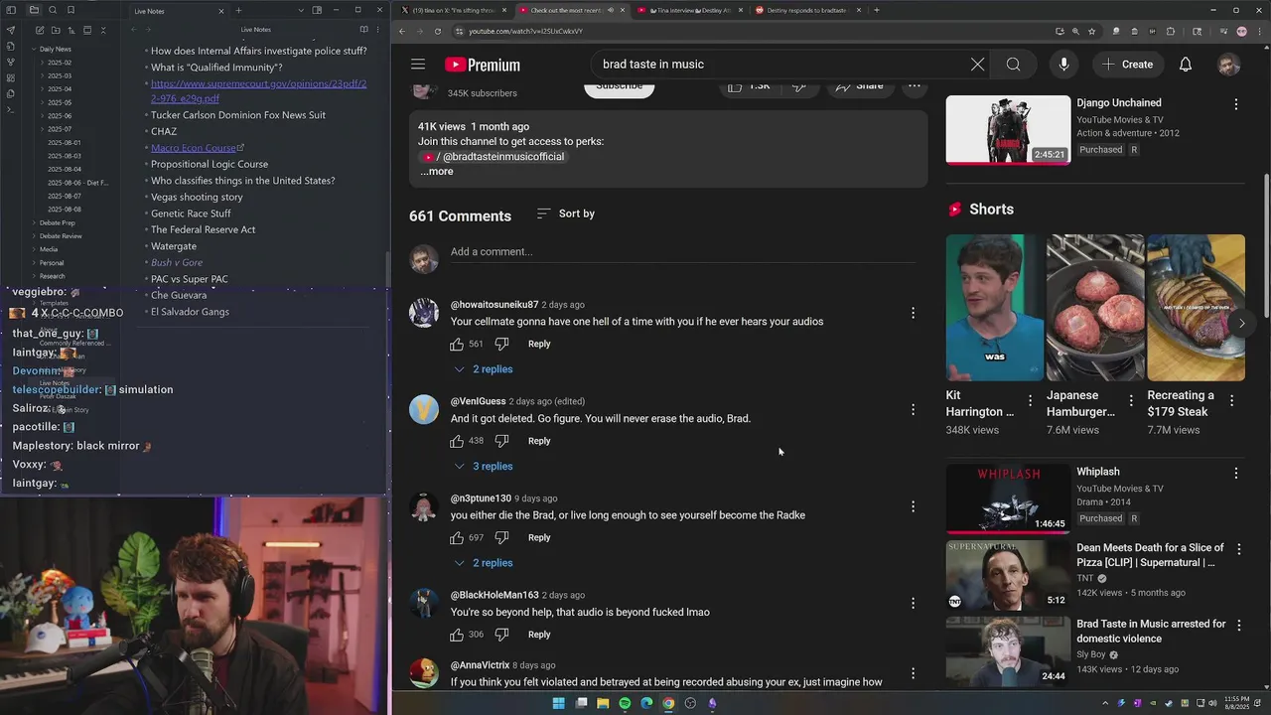Like the comment by @n3ptune130
Viewport: 1271px width, 715px height.
coord(457,537)
